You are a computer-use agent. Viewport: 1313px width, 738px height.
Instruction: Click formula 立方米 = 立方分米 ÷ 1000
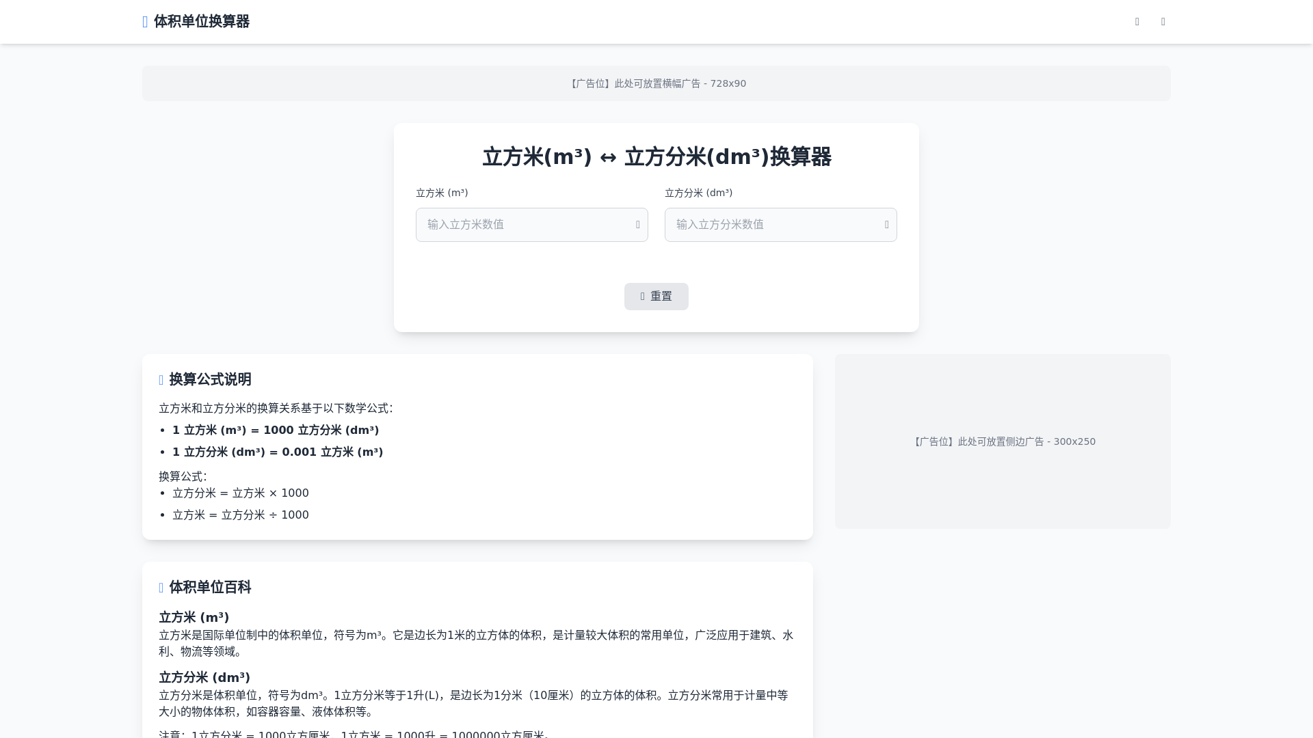click(241, 515)
